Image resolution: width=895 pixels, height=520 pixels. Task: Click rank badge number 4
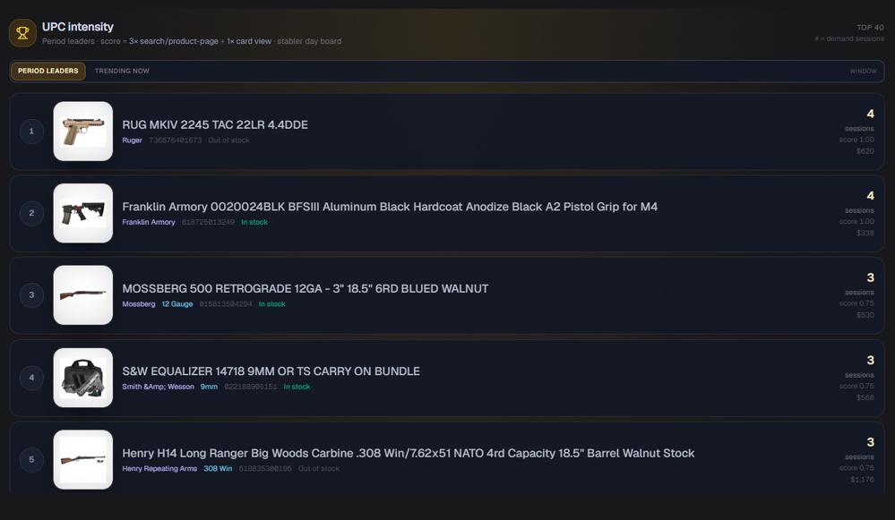32,378
